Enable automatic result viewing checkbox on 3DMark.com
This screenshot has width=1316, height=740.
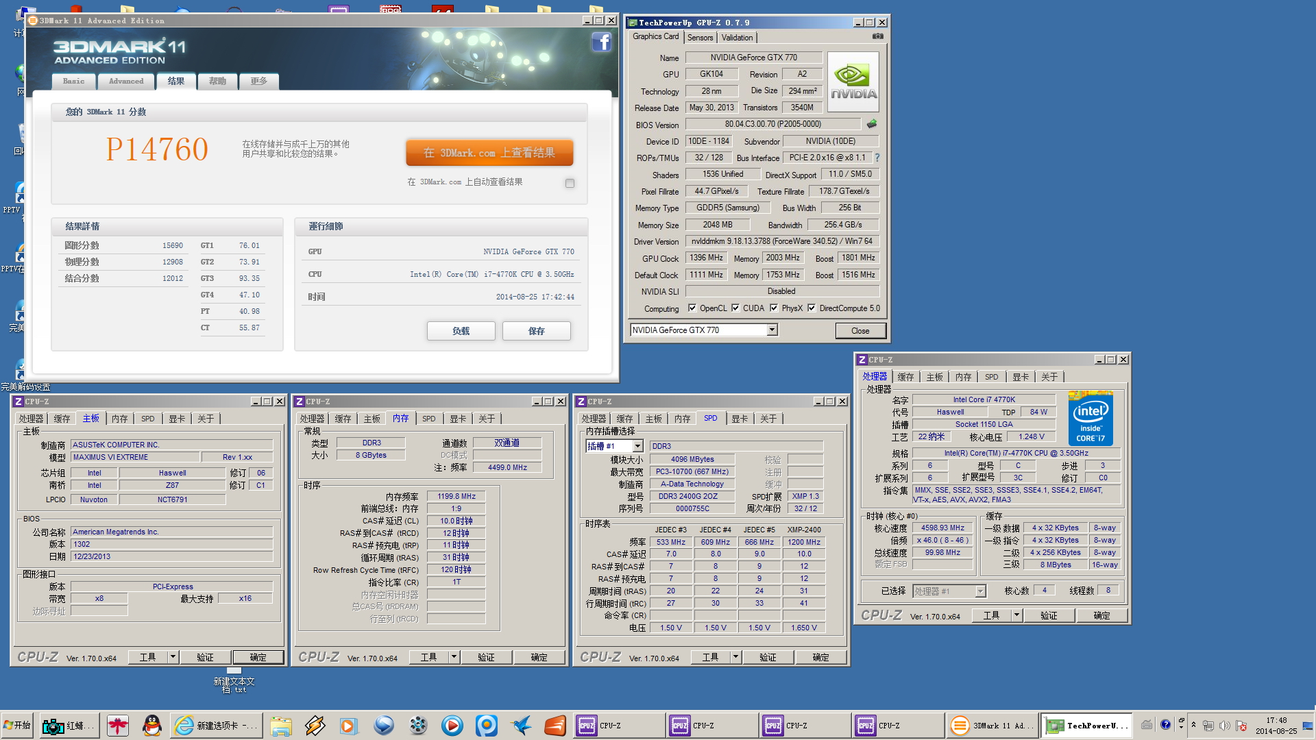[570, 183]
